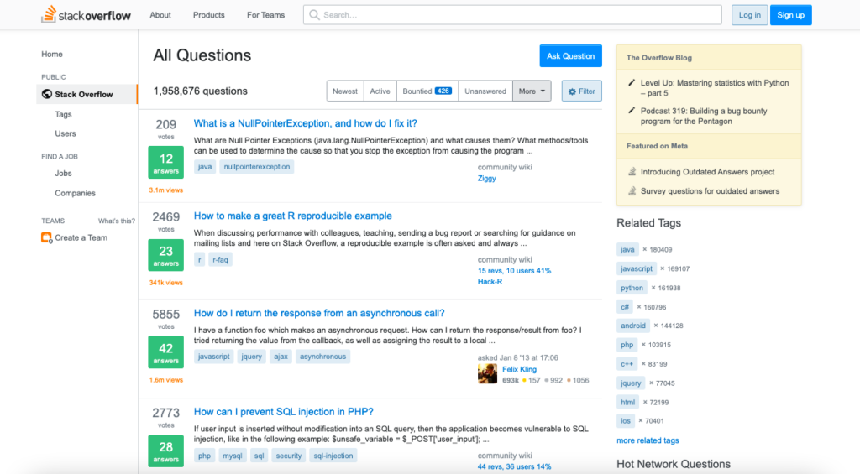The height and width of the screenshot is (474, 860).
Task: Select the javascript related tag
Action: pos(636,268)
